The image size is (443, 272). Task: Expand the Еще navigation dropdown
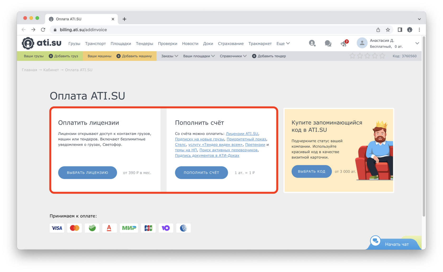point(283,44)
